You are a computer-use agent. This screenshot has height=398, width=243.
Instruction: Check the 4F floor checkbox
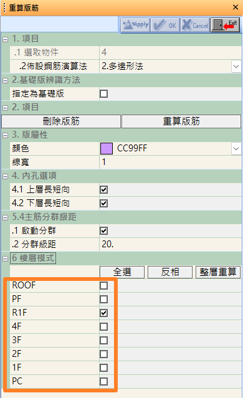tap(103, 326)
